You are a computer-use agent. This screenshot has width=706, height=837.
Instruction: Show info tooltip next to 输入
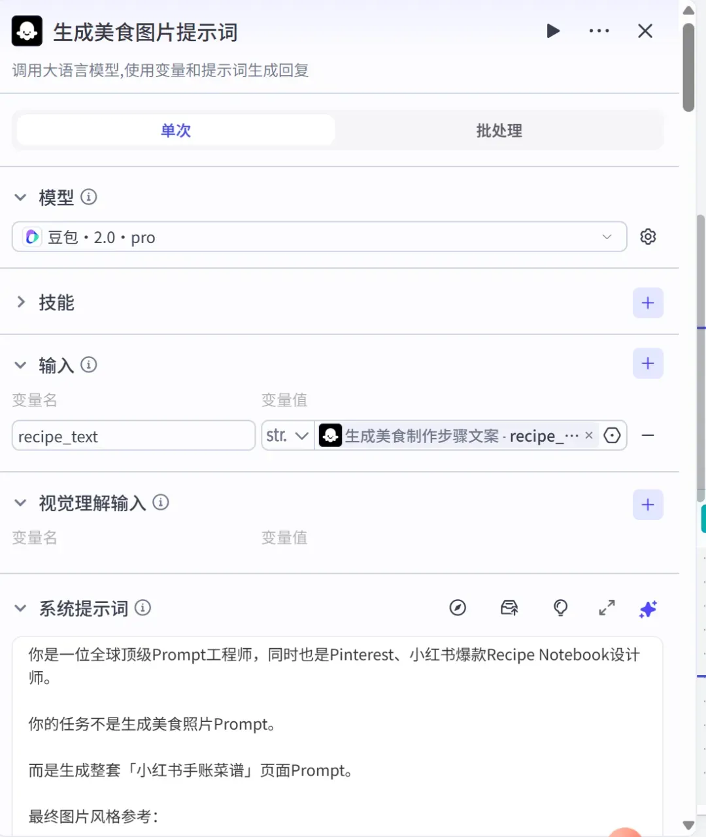[x=89, y=365]
